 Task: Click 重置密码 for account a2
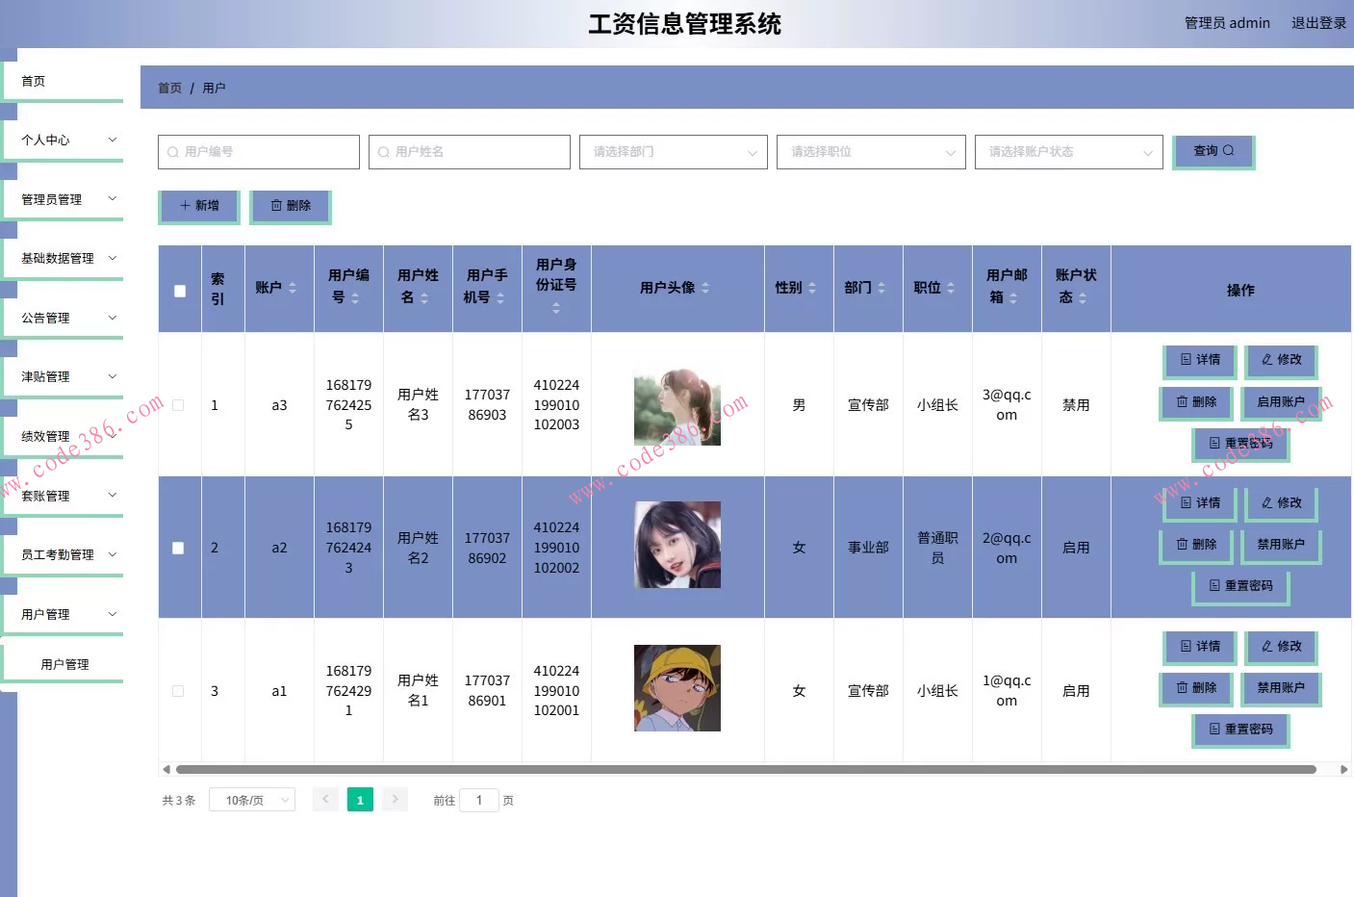[1240, 586]
